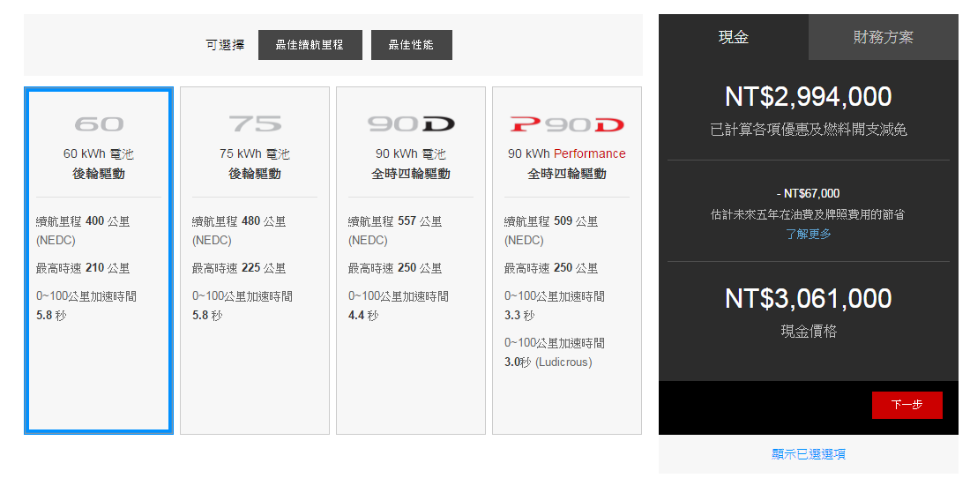The width and height of the screenshot is (970, 478).
Task: Click 最高時速 210 公里 text
Action: tap(83, 268)
